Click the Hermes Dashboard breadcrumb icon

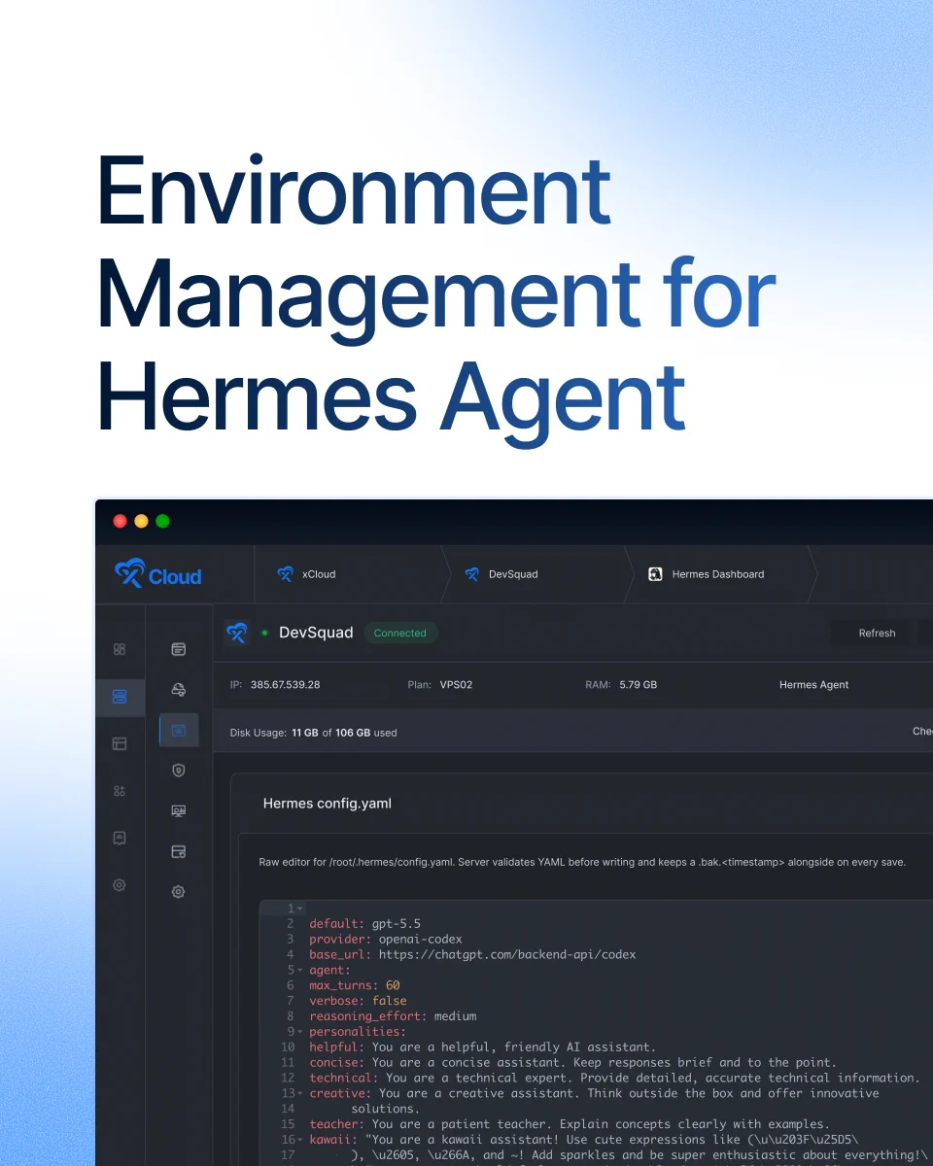[x=656, y=574]
